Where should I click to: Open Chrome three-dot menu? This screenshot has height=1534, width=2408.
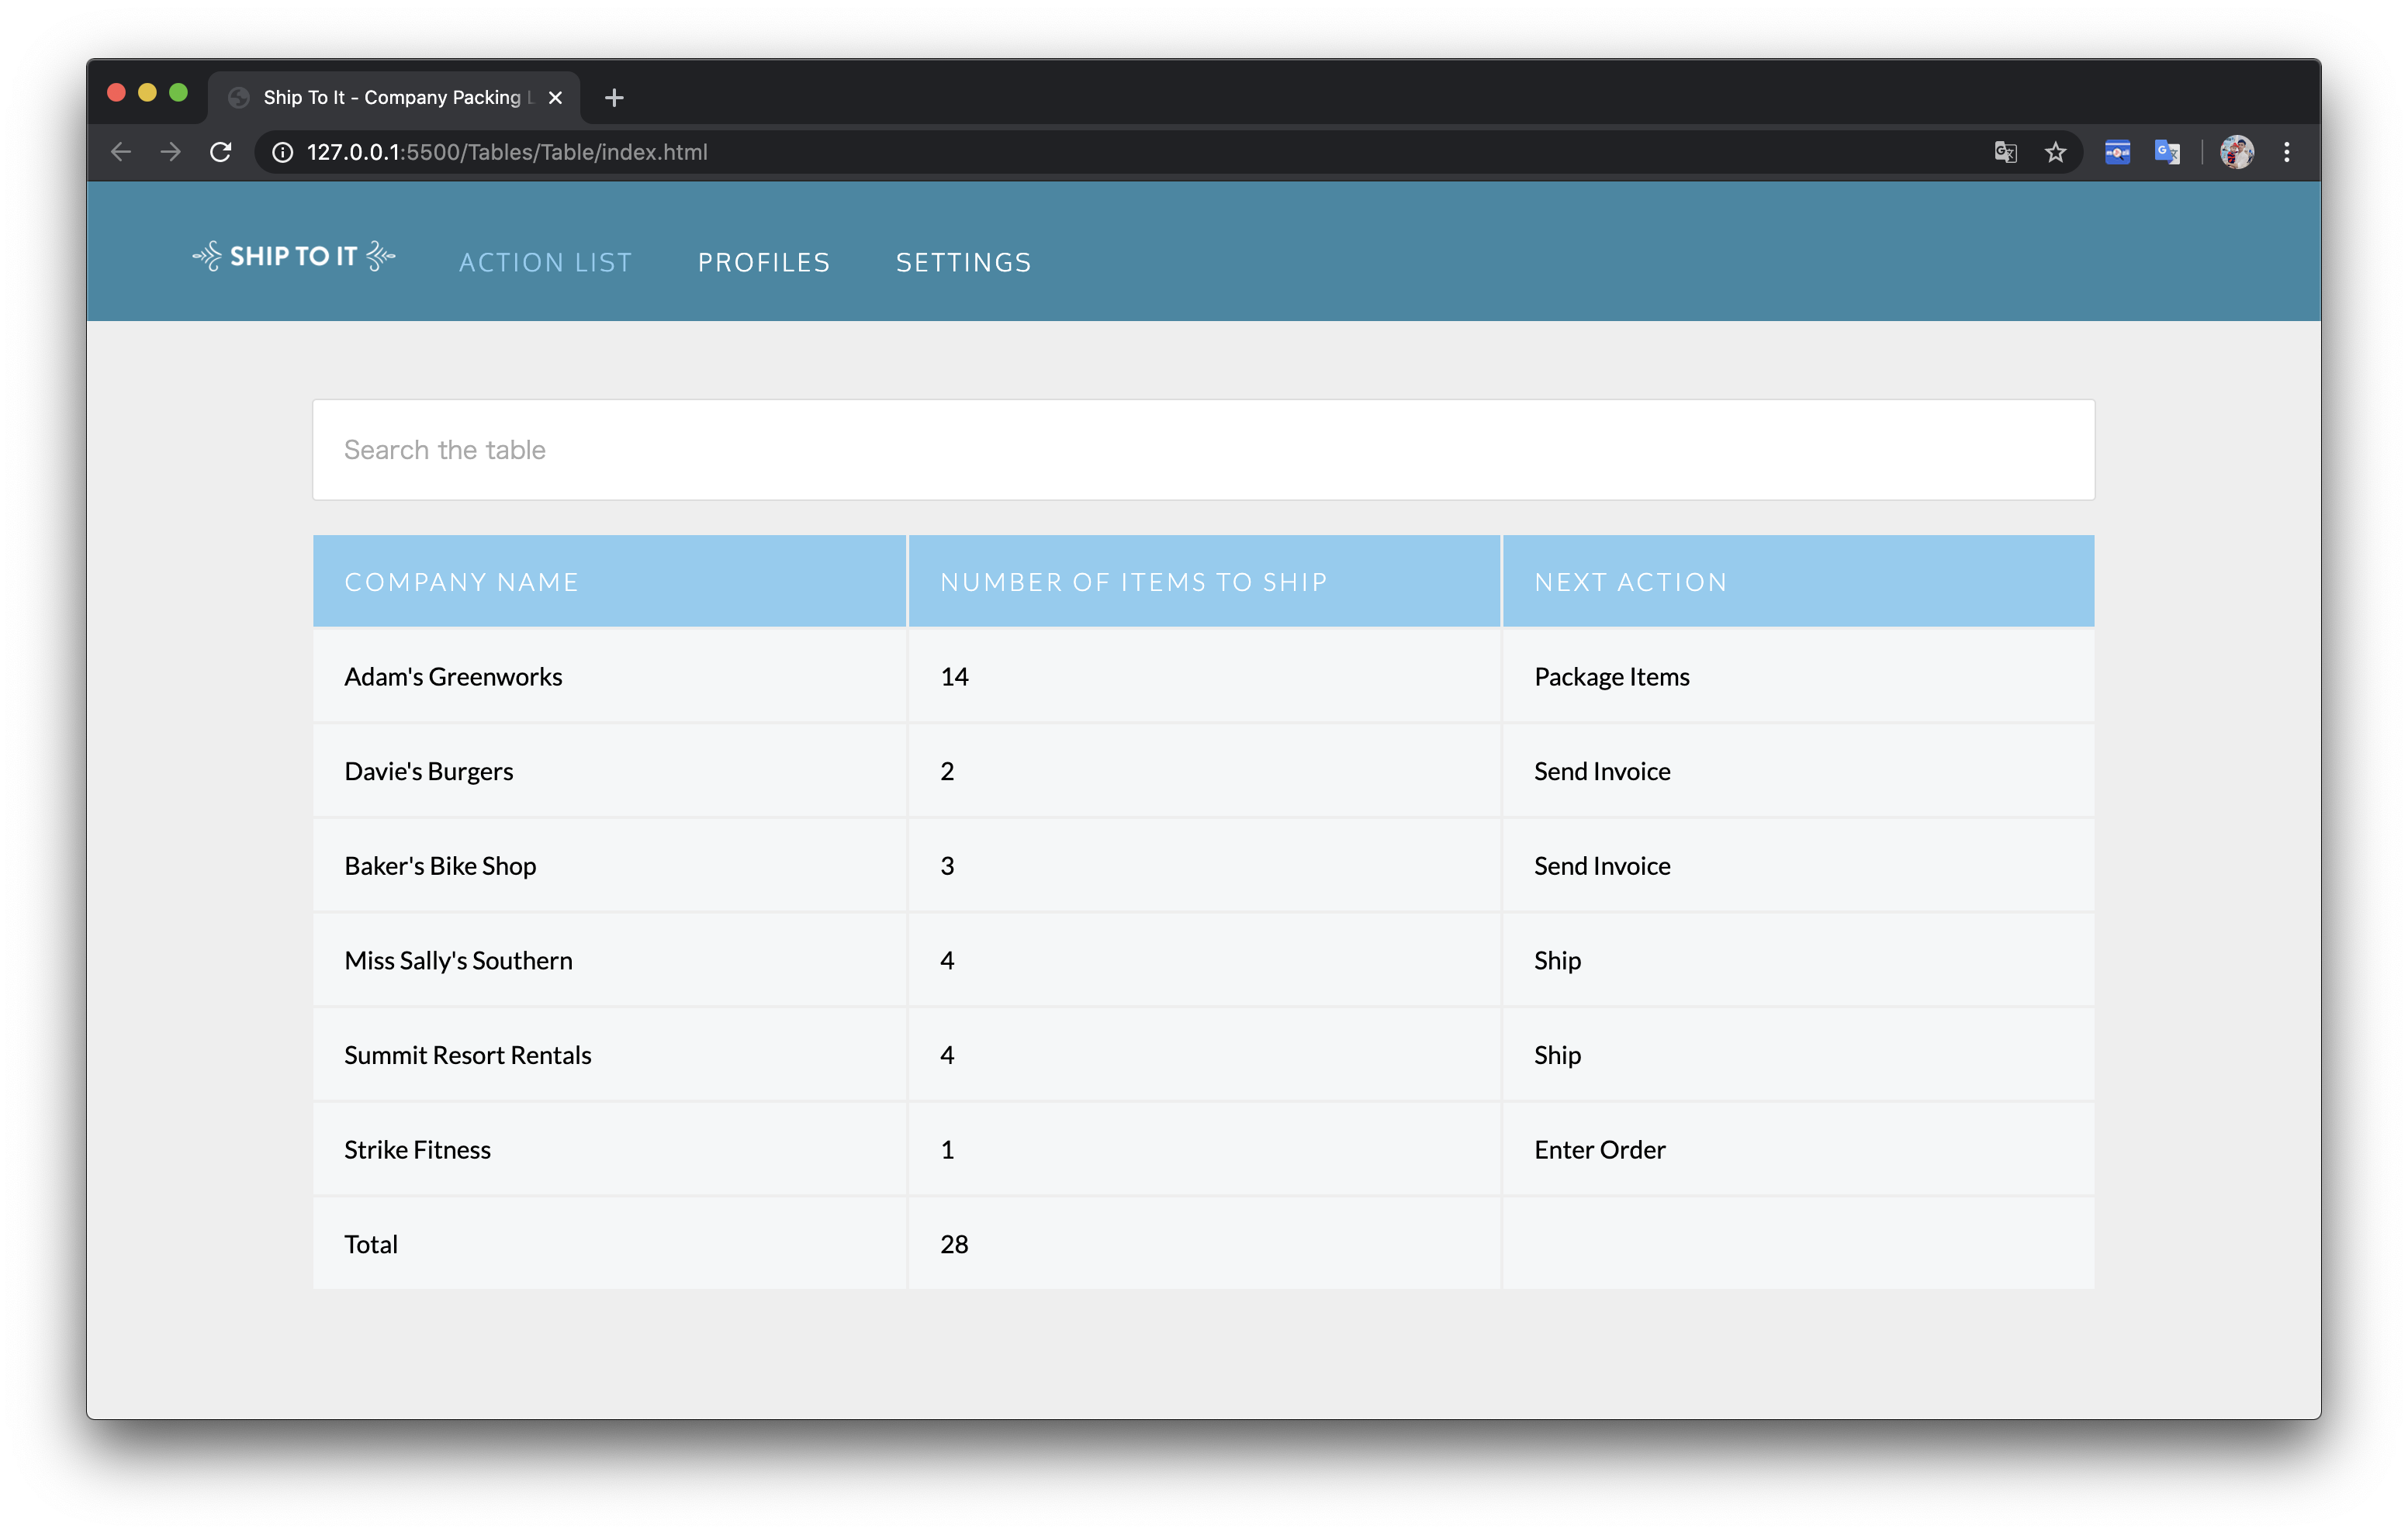pos(2287,152)
